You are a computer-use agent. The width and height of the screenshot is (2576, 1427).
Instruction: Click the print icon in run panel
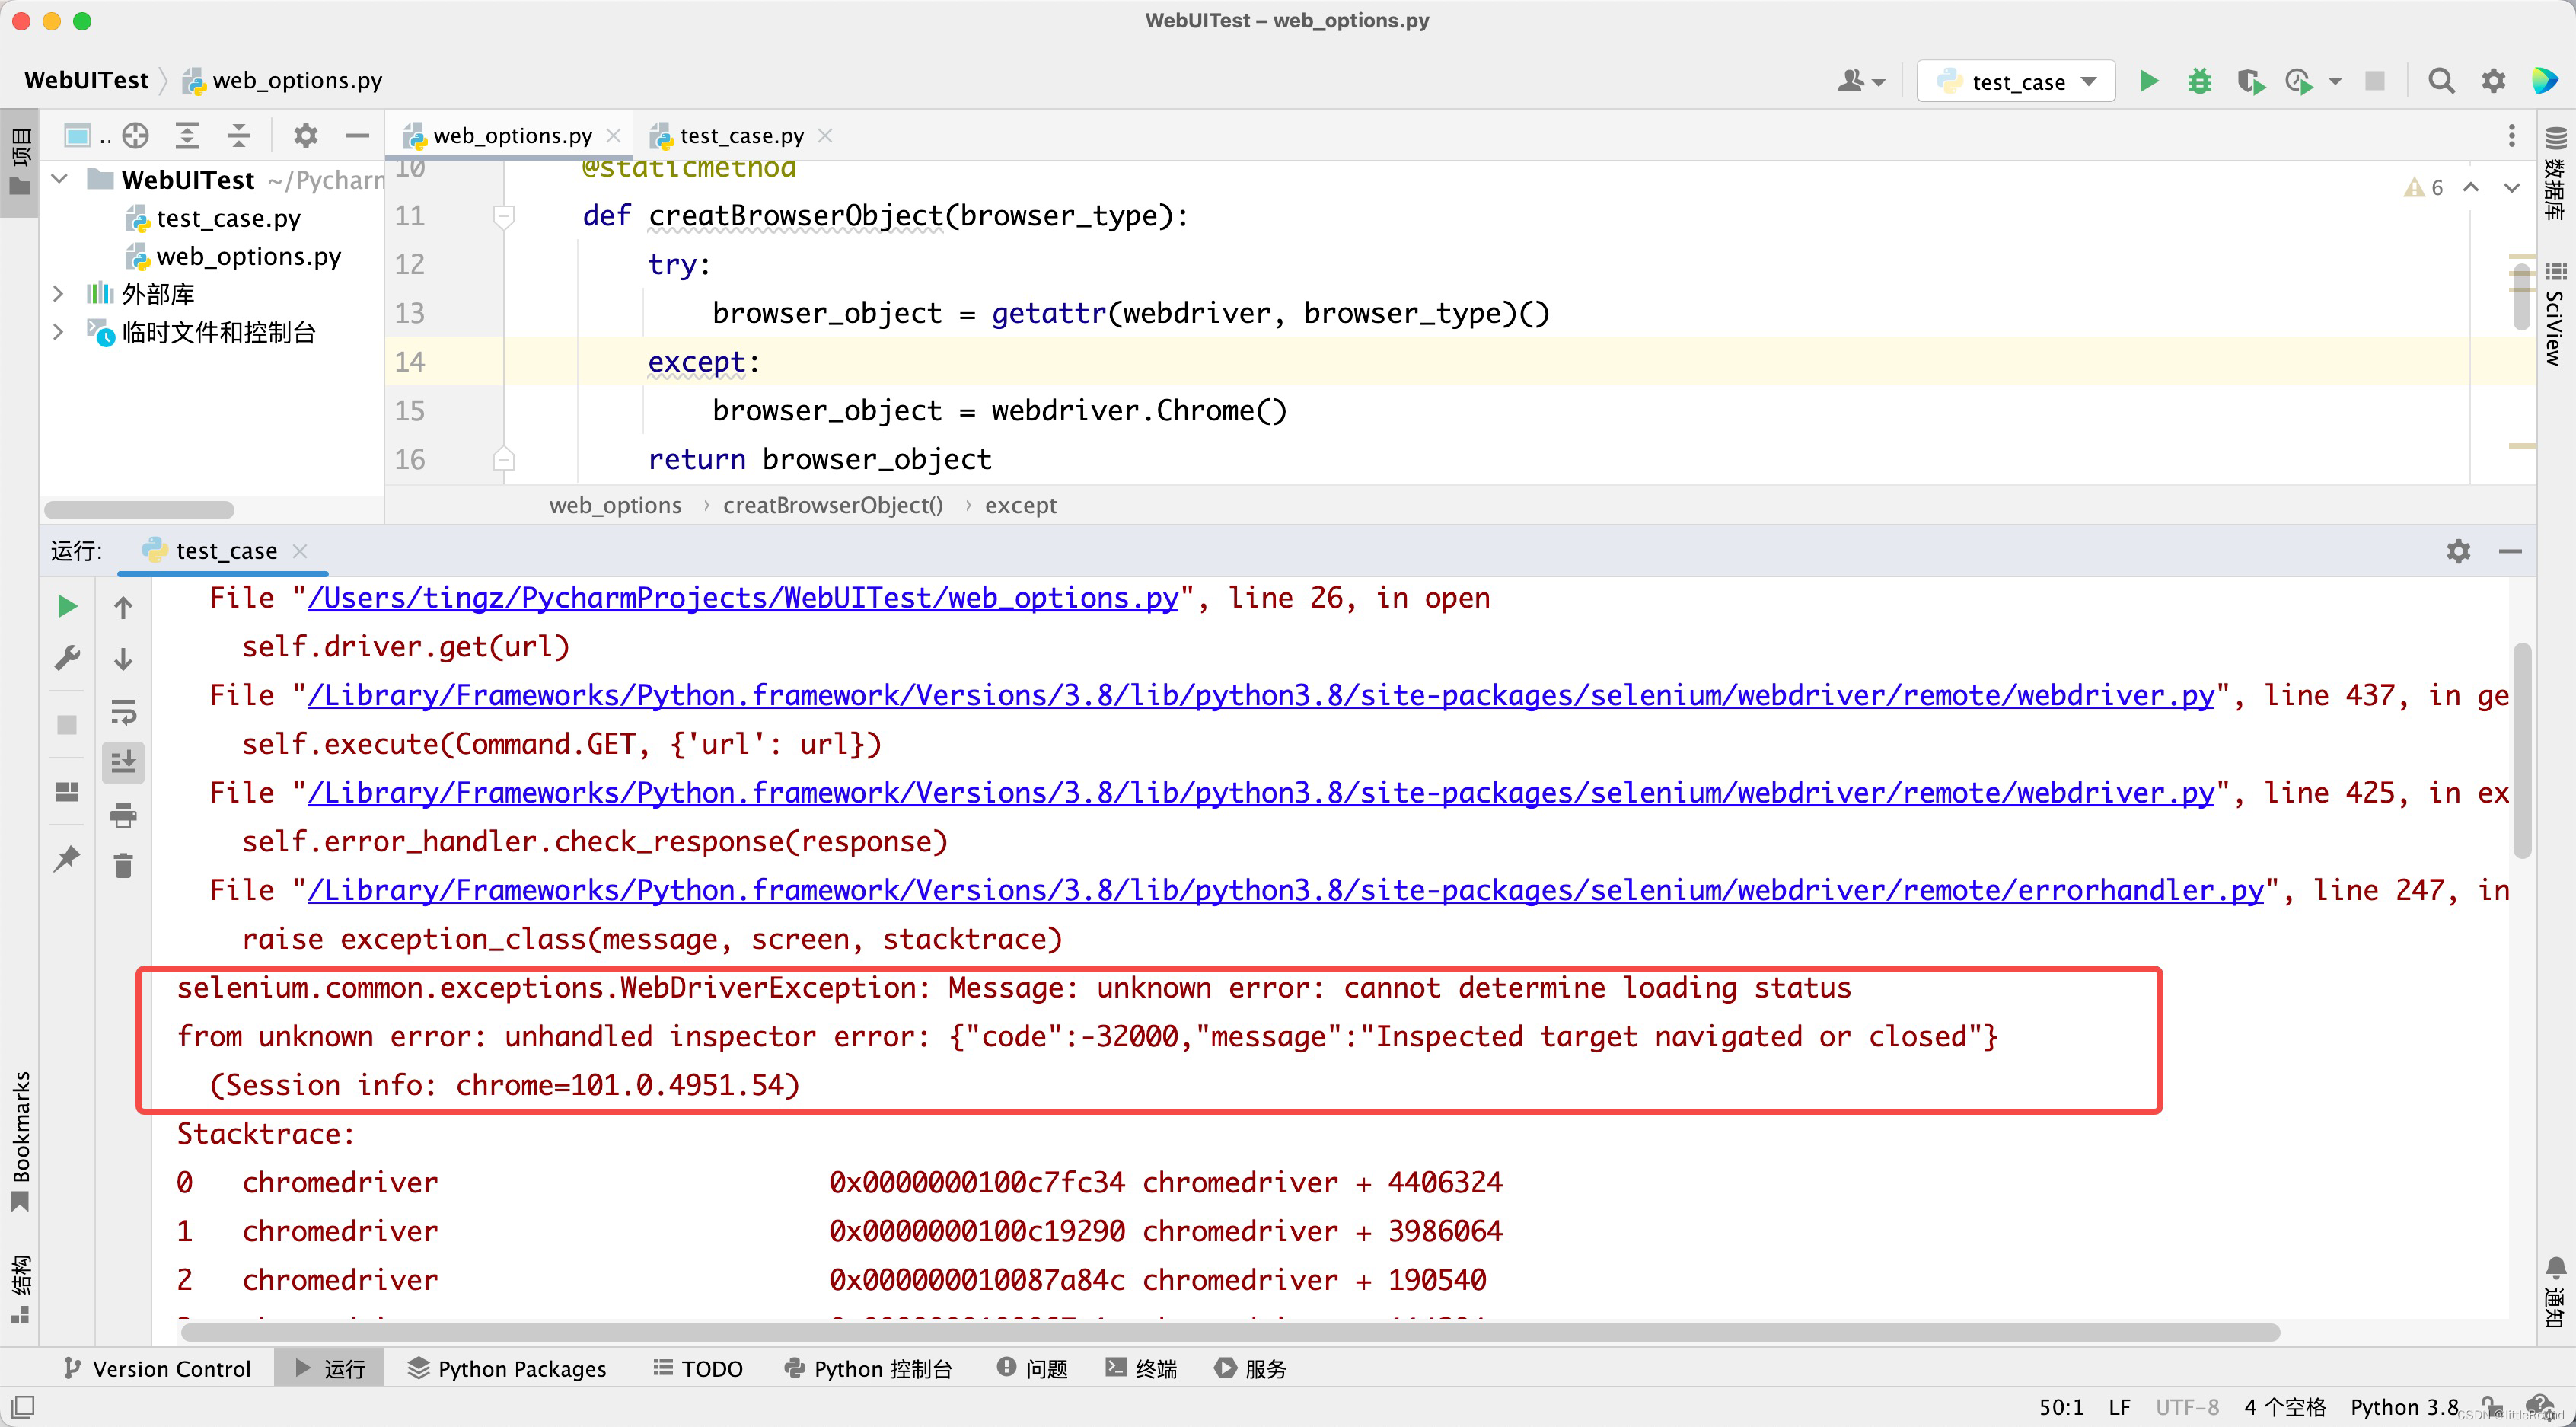[123, 815]
